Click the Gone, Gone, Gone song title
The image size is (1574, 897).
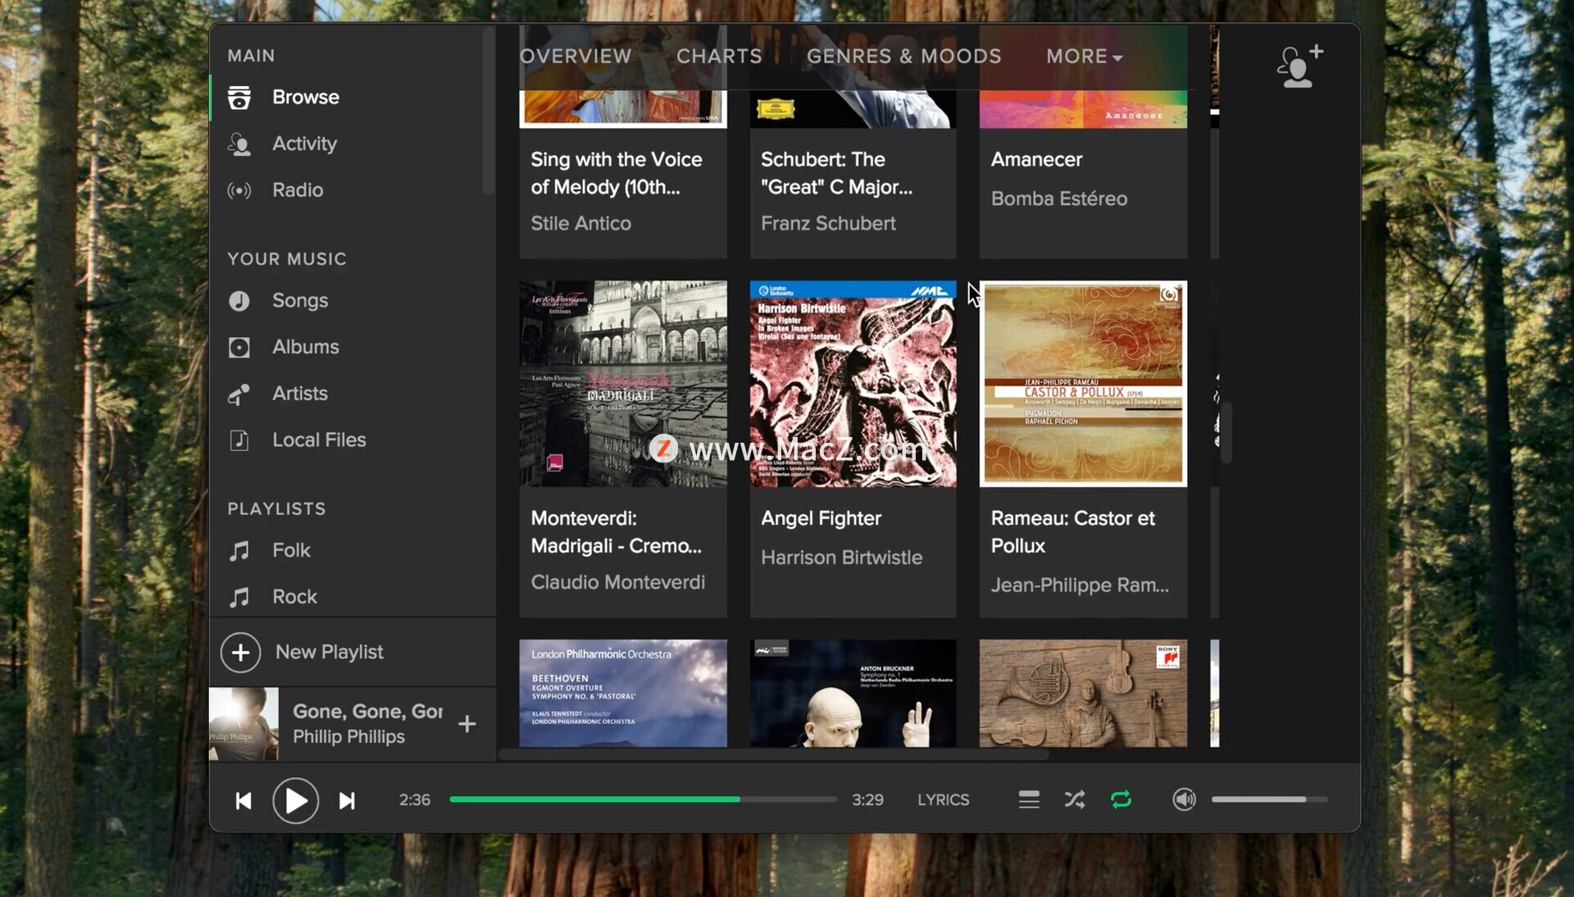[x=367, y=712]
